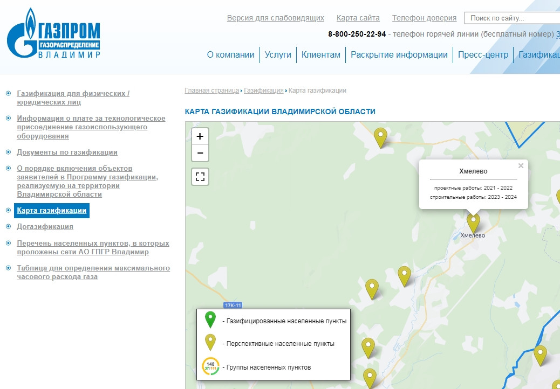Click the page heading Карта газификации Владимирской области
The height and width of the screenshot is (389, 560).
(x=280, y=112)
